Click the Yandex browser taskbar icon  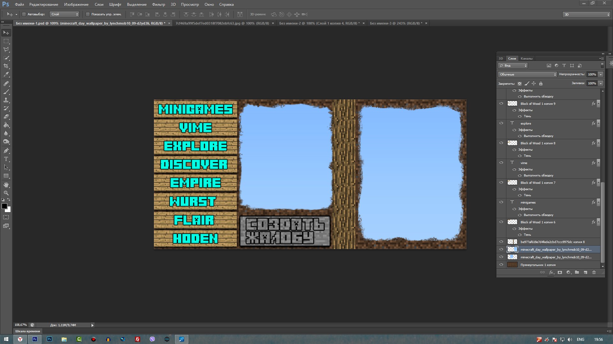click(20, 339)
